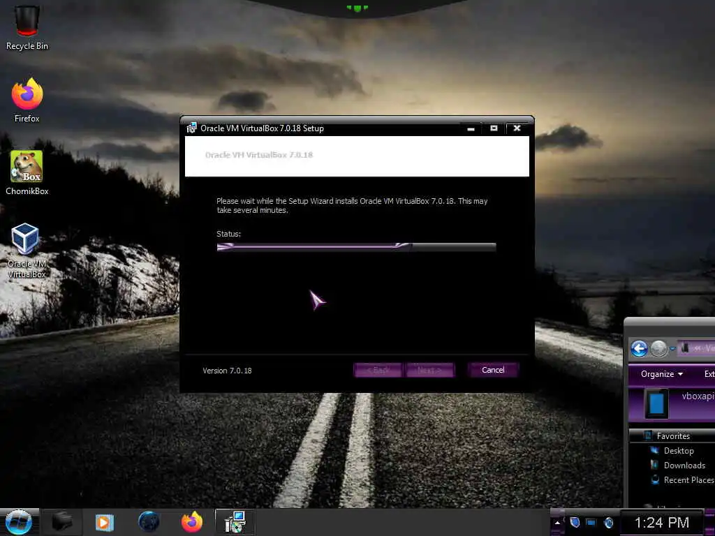Click the "Version 7.0.18" label

(x=227, y=371)
